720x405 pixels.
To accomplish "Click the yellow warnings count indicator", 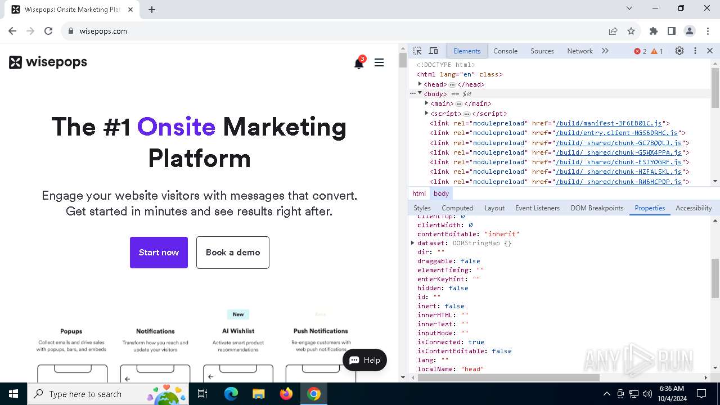I will point(657,51).
